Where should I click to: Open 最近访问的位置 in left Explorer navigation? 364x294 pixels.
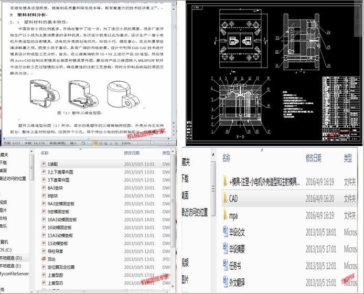pyautogui.click(x=13, y=178)
